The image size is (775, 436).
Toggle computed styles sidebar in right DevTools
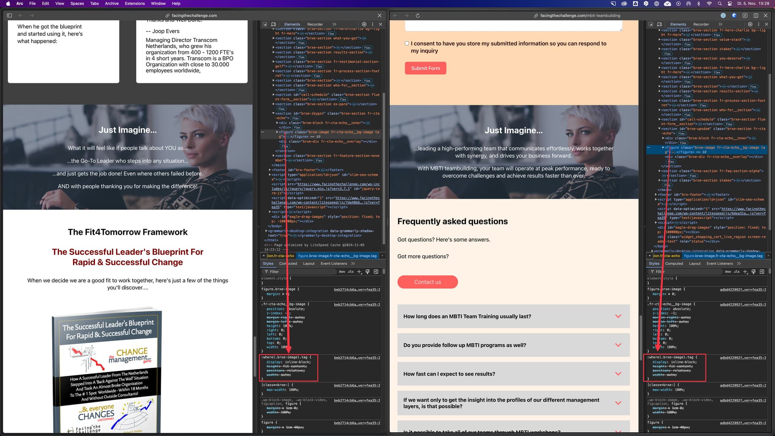click(x=762, y=272)
